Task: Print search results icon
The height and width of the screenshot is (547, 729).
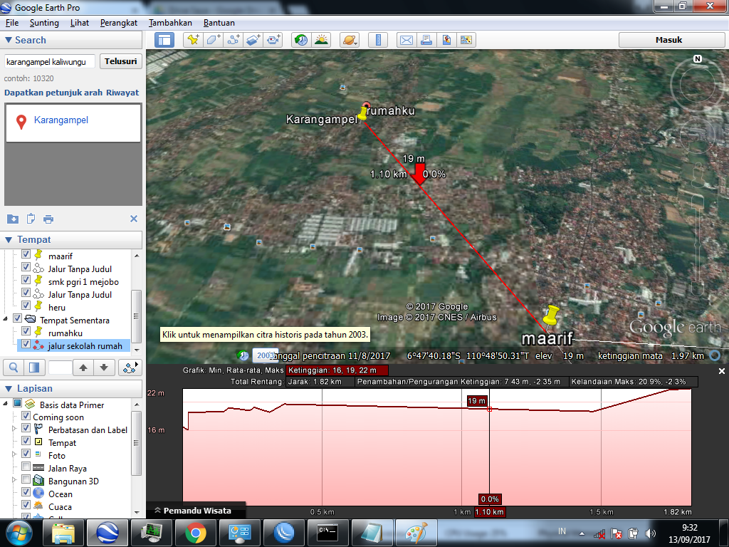Action: point(48,219)
